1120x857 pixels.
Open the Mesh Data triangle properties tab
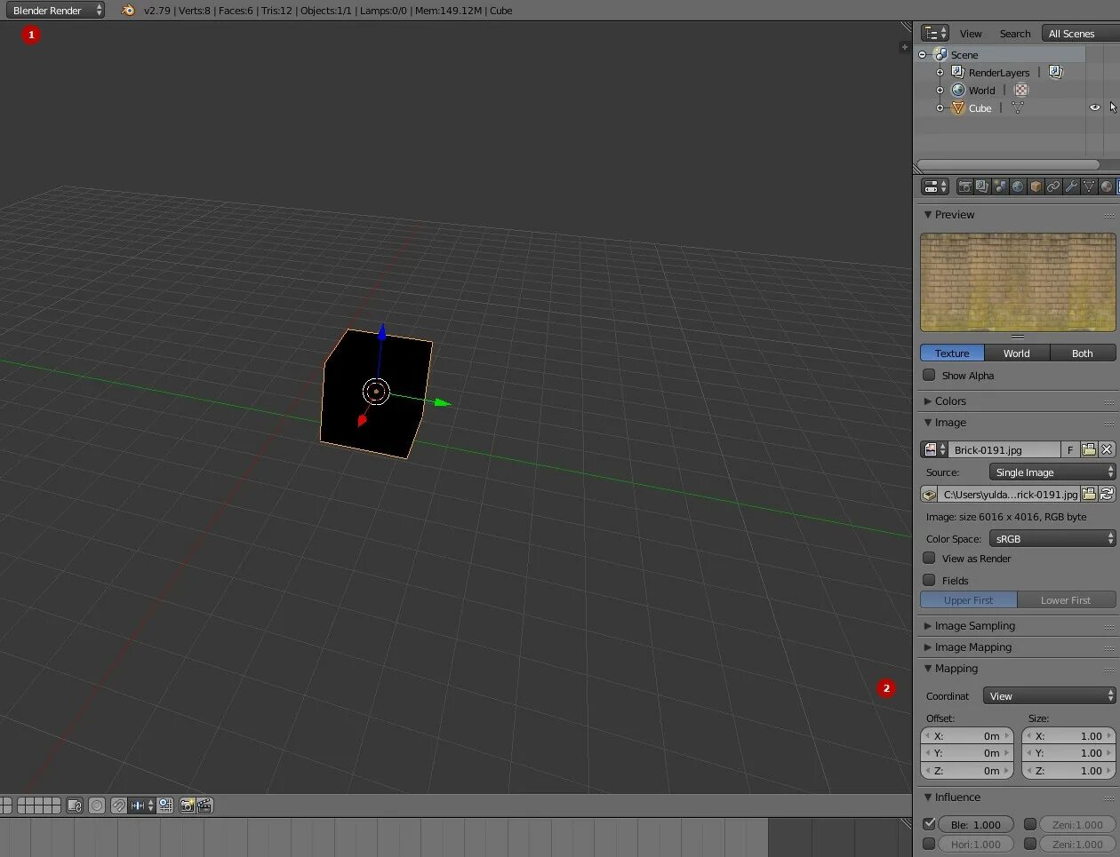coord(1089,186)
